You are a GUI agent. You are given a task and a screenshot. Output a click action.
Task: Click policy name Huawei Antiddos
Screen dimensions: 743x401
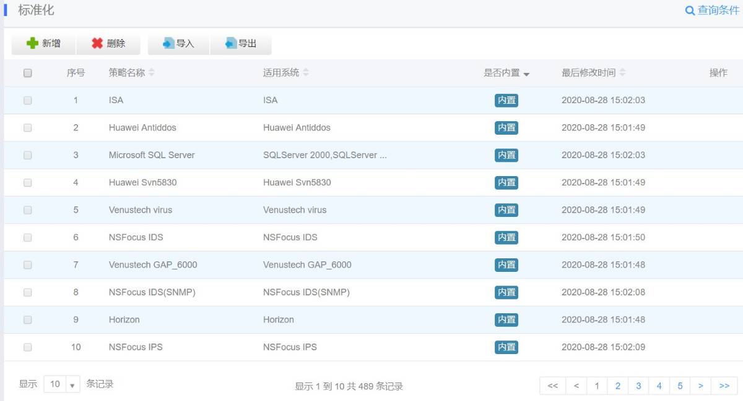(x=142, y=127)
